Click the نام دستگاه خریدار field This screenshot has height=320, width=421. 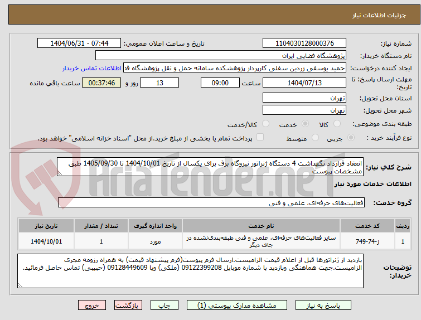pos(221,56)
